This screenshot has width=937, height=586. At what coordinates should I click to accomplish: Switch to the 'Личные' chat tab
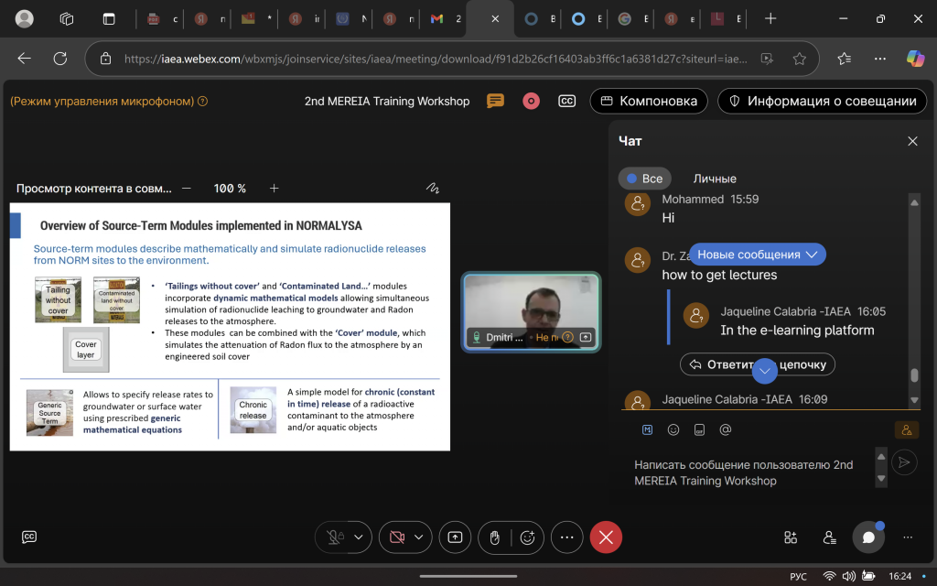tap(715, 179)
